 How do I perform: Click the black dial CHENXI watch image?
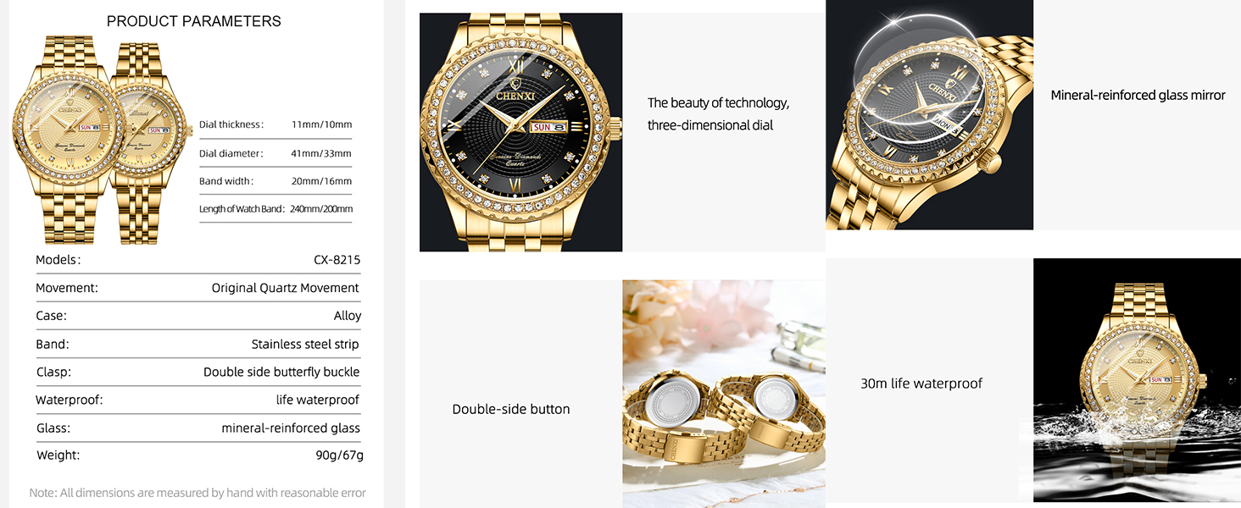(520, 132)
